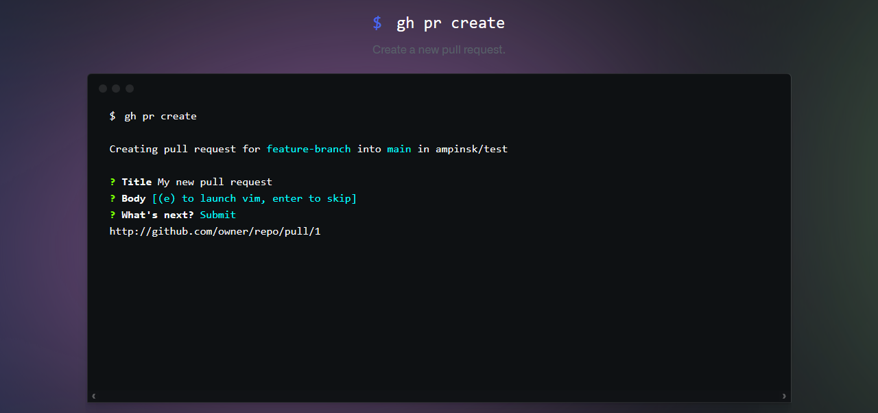Image resolution: width=878 pixels, height=413 pixels.
Task: Click the middle window dot on terminal titlebar
Action: point(116,88)
